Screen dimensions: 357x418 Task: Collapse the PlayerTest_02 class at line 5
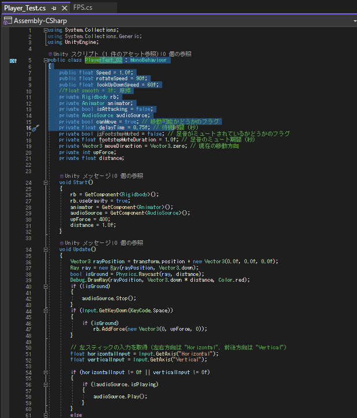(46, 60)
